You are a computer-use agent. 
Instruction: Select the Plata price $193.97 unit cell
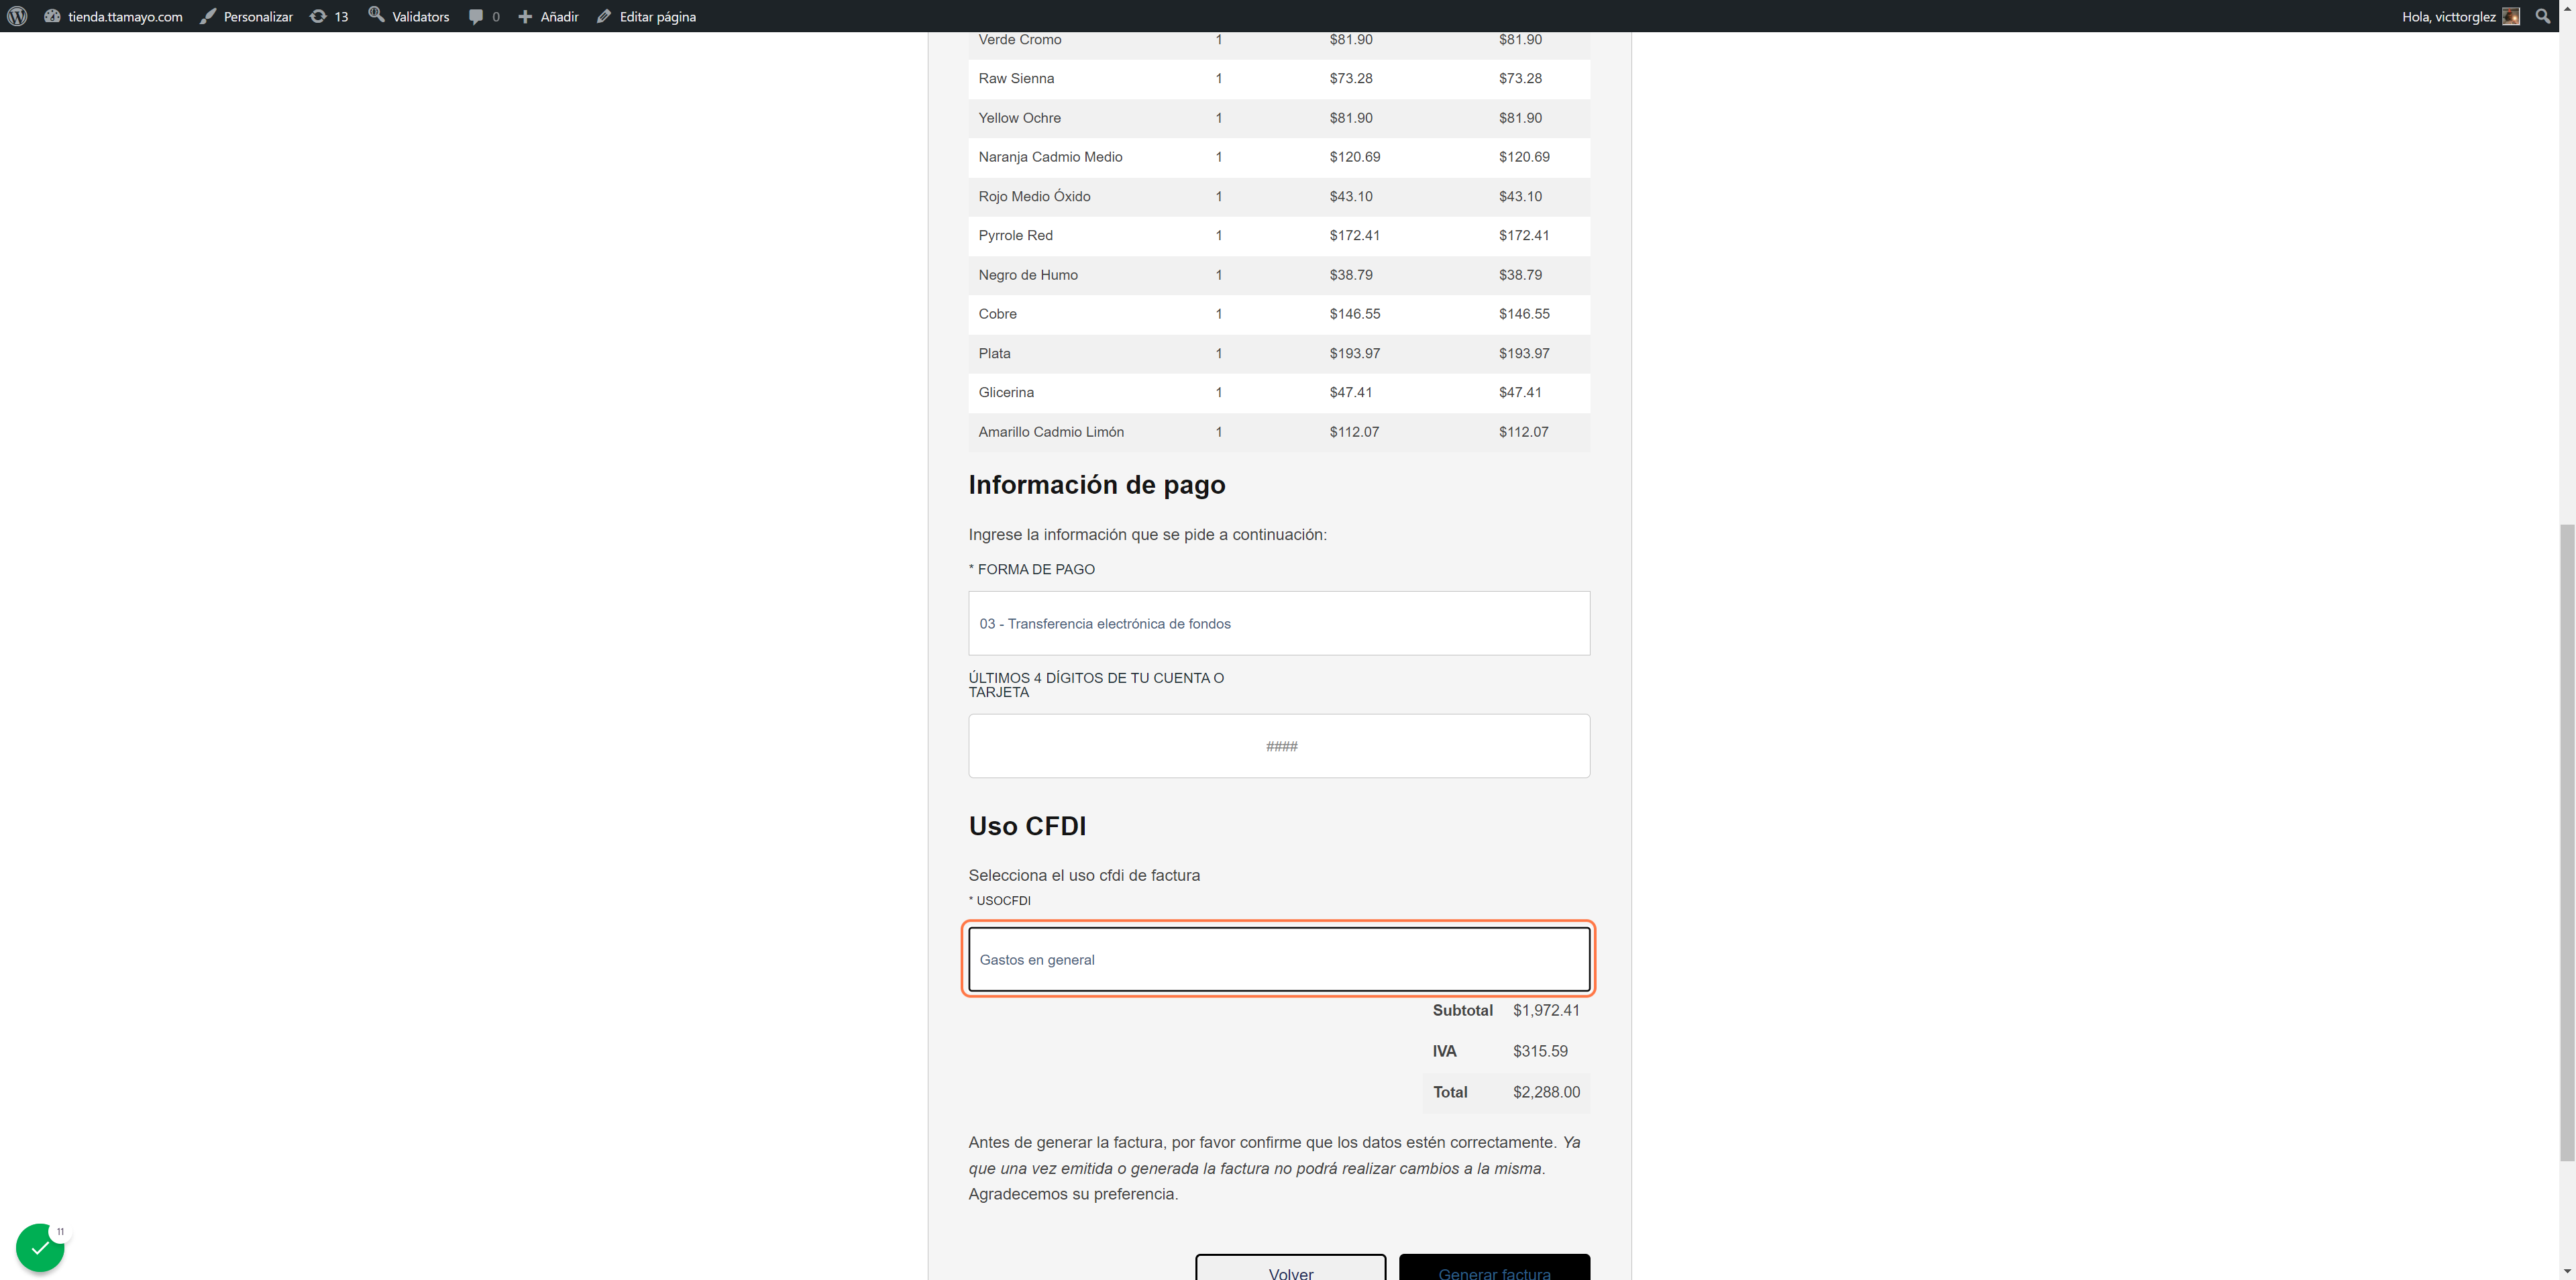pos(1354,354)
